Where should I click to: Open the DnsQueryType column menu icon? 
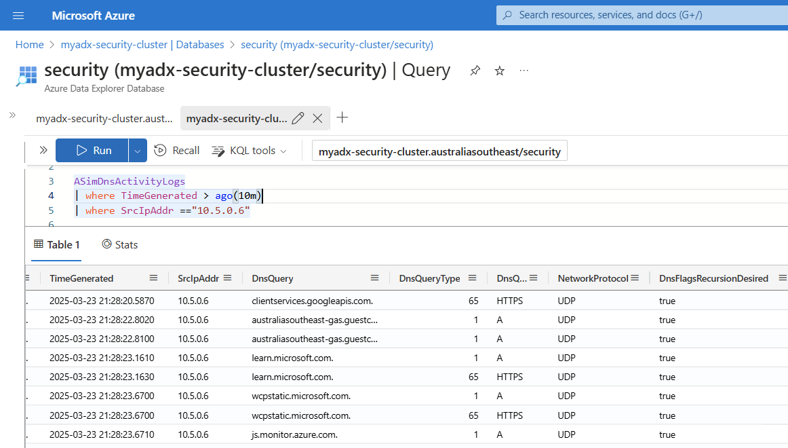tap(472, 278)
